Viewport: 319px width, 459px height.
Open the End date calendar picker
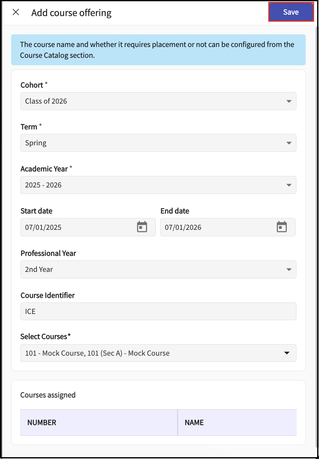[x=282, y=227]
